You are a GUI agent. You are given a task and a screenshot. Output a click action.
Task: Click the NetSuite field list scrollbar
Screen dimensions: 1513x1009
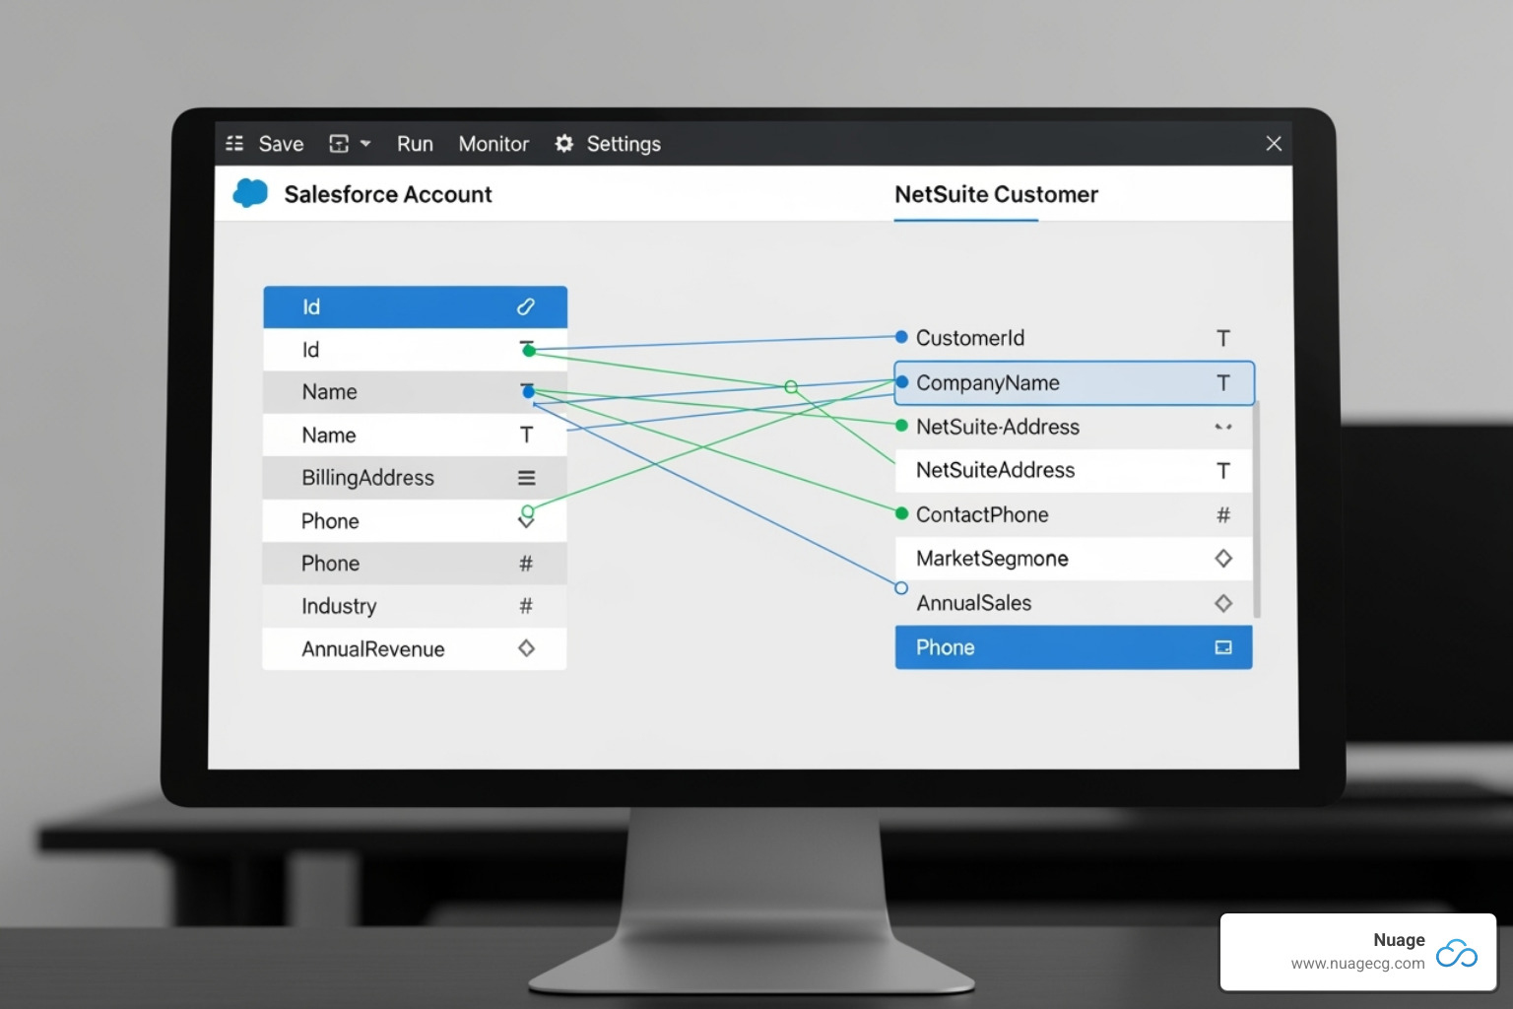[1257, 509]
